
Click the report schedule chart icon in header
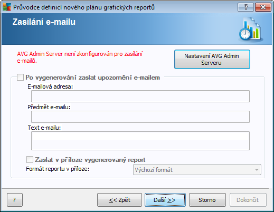[251, 29]
